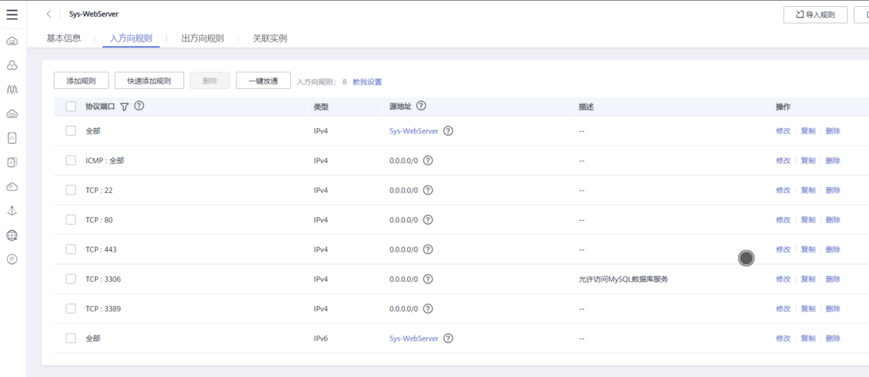Check the TCP : 80 rule checkbox
This screenshot has width=869, height=377.
coord(71,219)
